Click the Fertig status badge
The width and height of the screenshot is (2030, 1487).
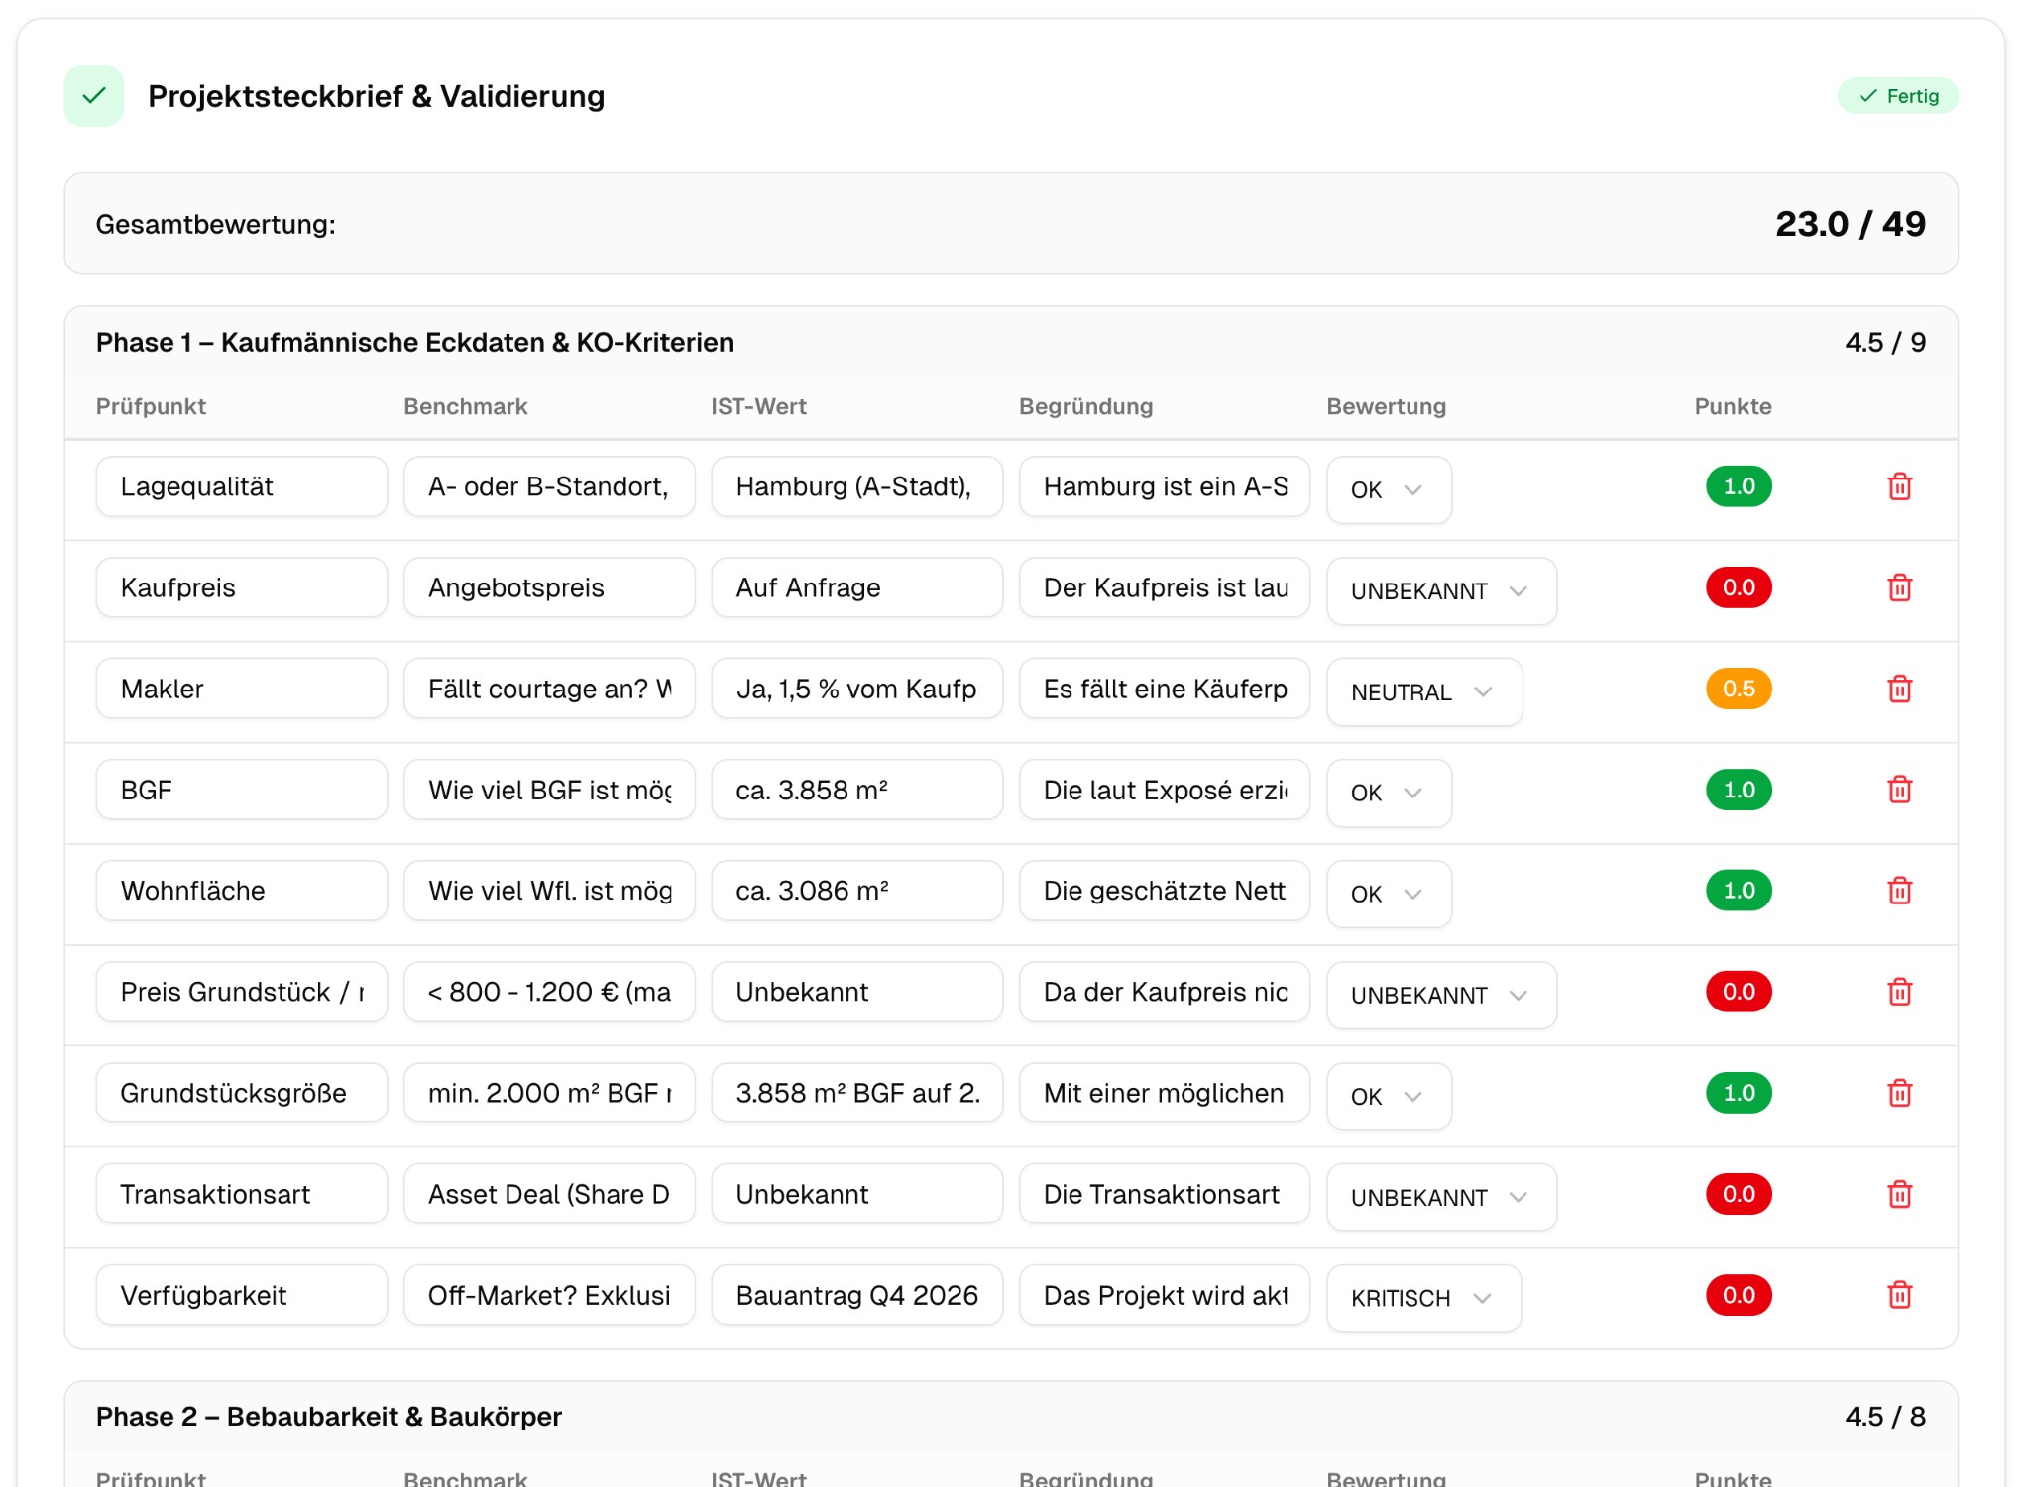(1897, 96)
